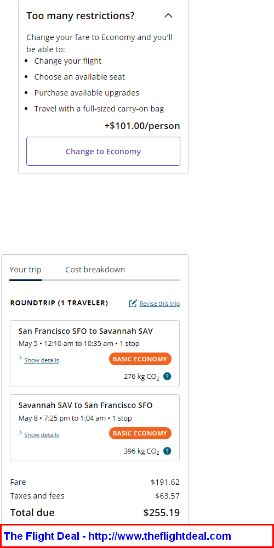Click the 'Too many restrictions?' heading

point(81,16)
